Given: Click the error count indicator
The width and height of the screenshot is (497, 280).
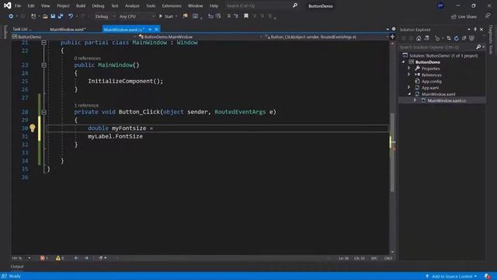Looking at the screenshot, I should click(x=44, y=258).
